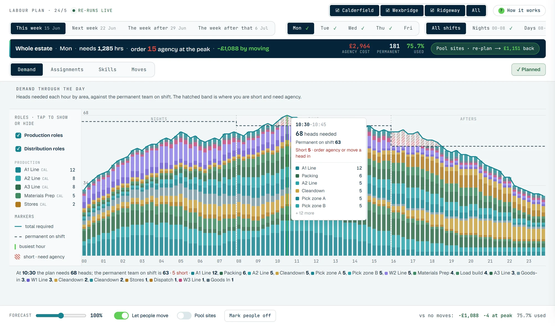Click the green question mark icon

501,11
